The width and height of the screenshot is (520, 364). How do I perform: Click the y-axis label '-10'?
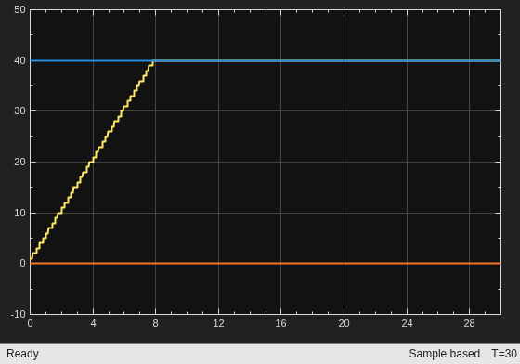click(x=19, y=314)
